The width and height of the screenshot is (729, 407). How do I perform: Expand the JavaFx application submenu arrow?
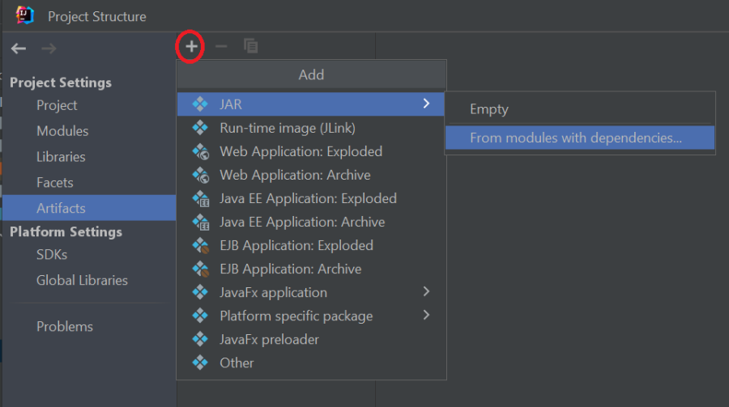pos(426,291)
